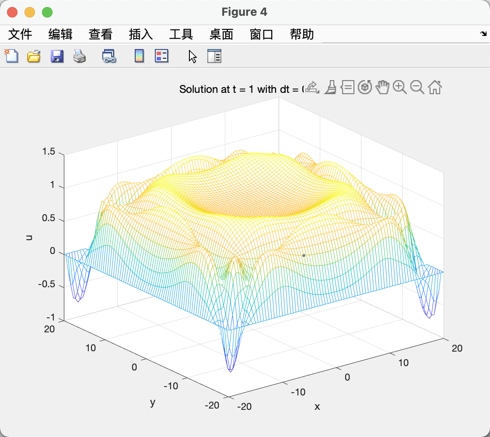490x437 pixels.
Task: Expand the axes toolbar export options
Action: tap(311, 88)
